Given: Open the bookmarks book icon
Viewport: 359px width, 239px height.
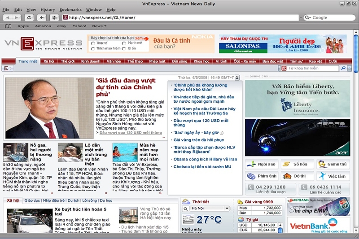Looking at the screenshot, I should [x=9, y=26].
